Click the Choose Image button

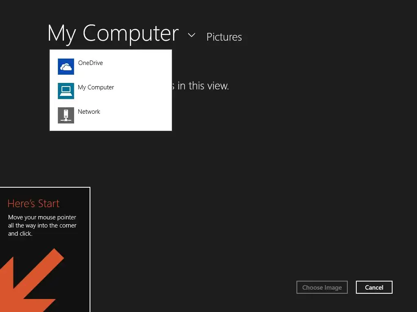322,287
